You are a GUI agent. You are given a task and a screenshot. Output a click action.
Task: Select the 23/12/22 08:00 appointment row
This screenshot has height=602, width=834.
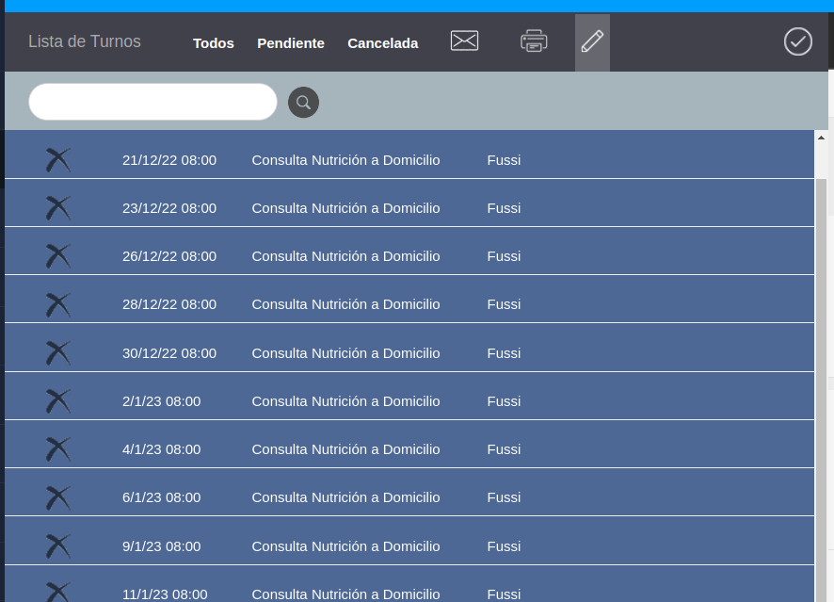click(x=169, y=208)
